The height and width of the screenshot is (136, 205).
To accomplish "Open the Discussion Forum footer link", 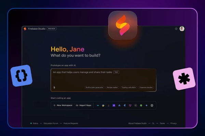I will tap(51, 123).
